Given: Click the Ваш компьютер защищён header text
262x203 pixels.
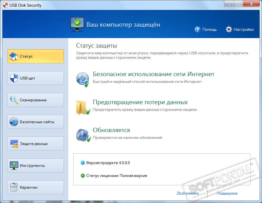Looking at the screenshot, I should (123, 25).
